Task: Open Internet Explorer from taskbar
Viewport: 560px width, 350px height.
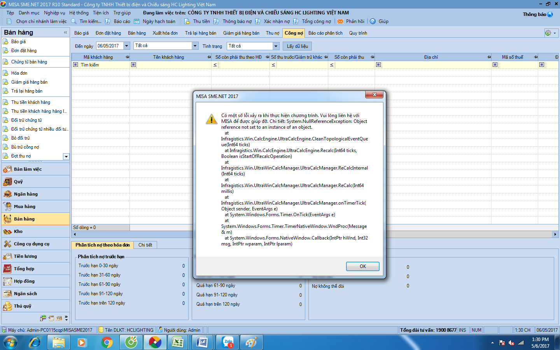Action: point(35,343)
